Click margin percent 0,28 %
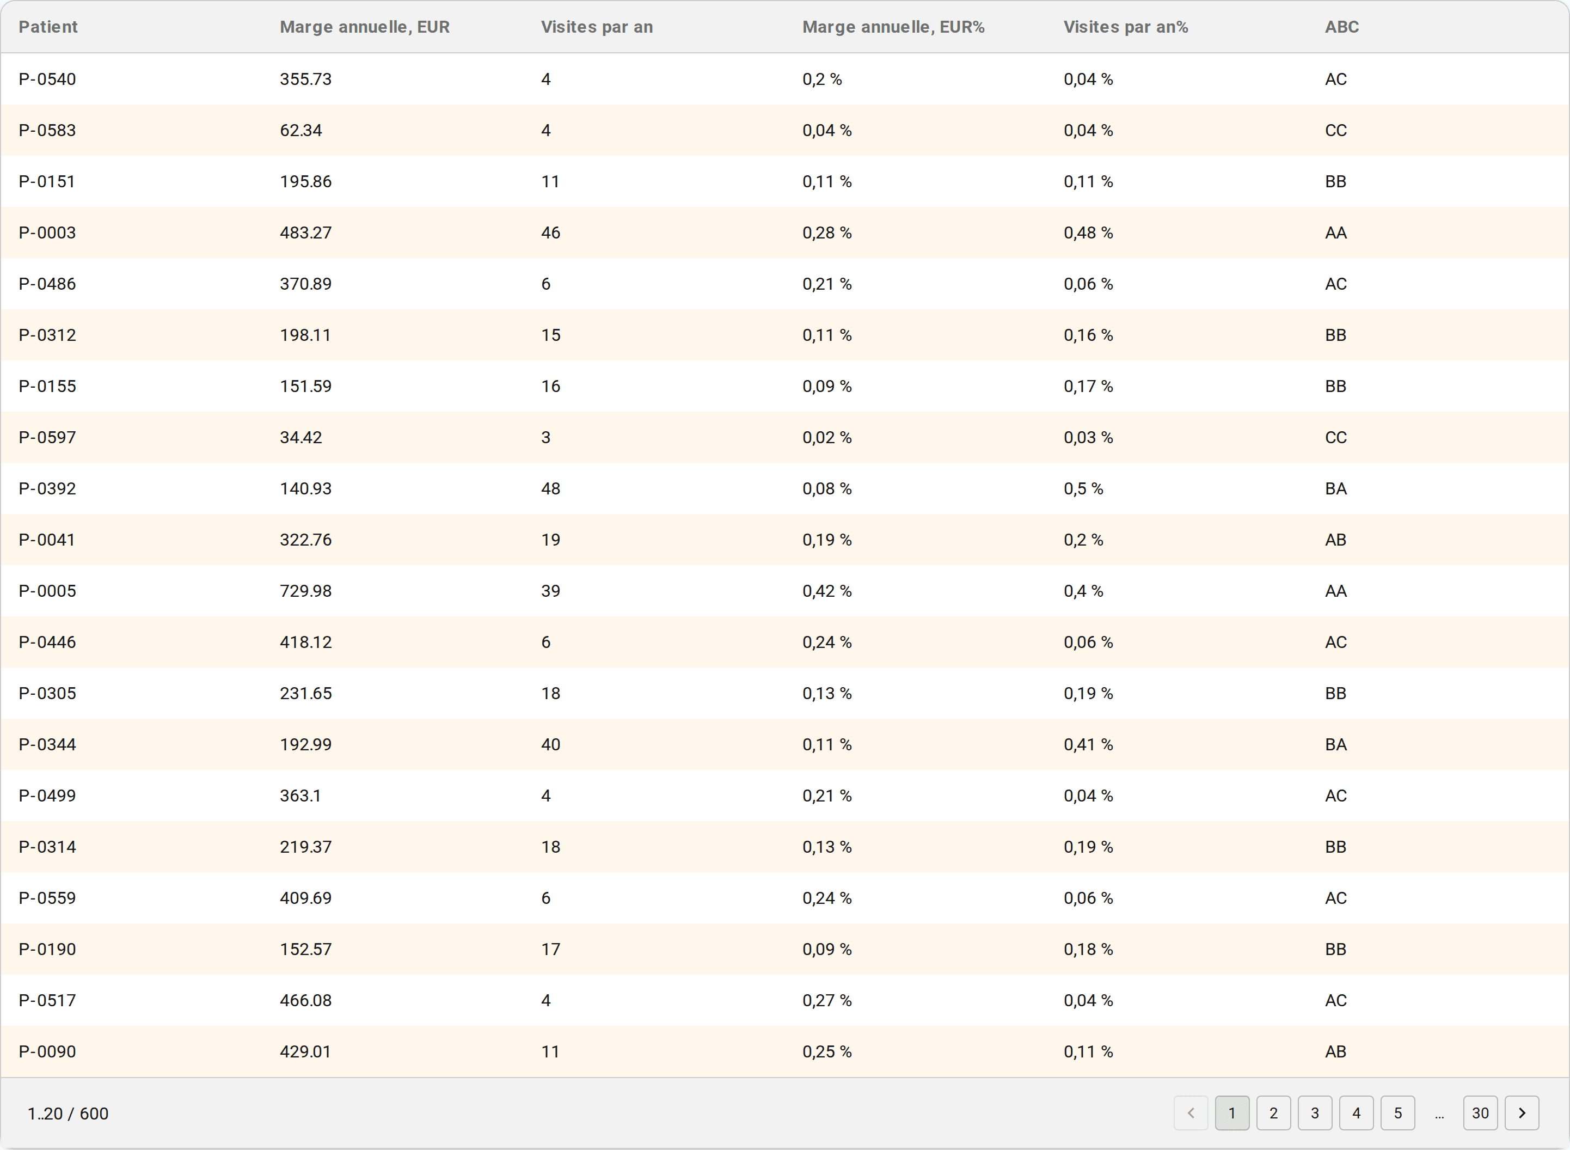The height and width of the screenshot is (1150, 1570). 827,233
